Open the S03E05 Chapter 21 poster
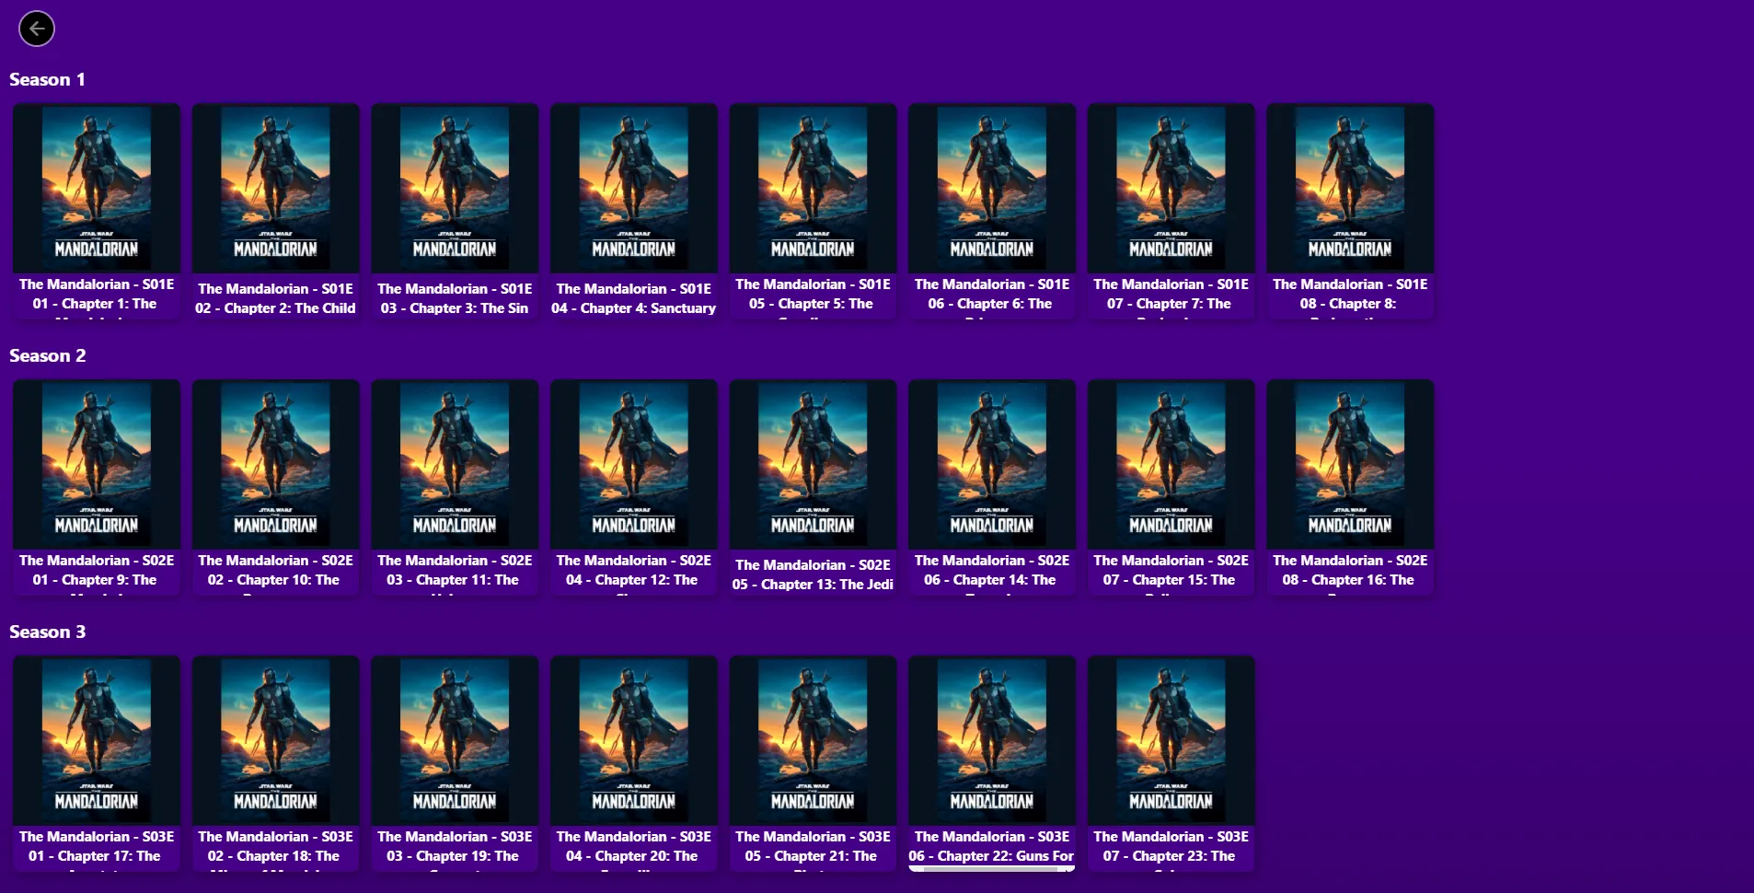 813,741
